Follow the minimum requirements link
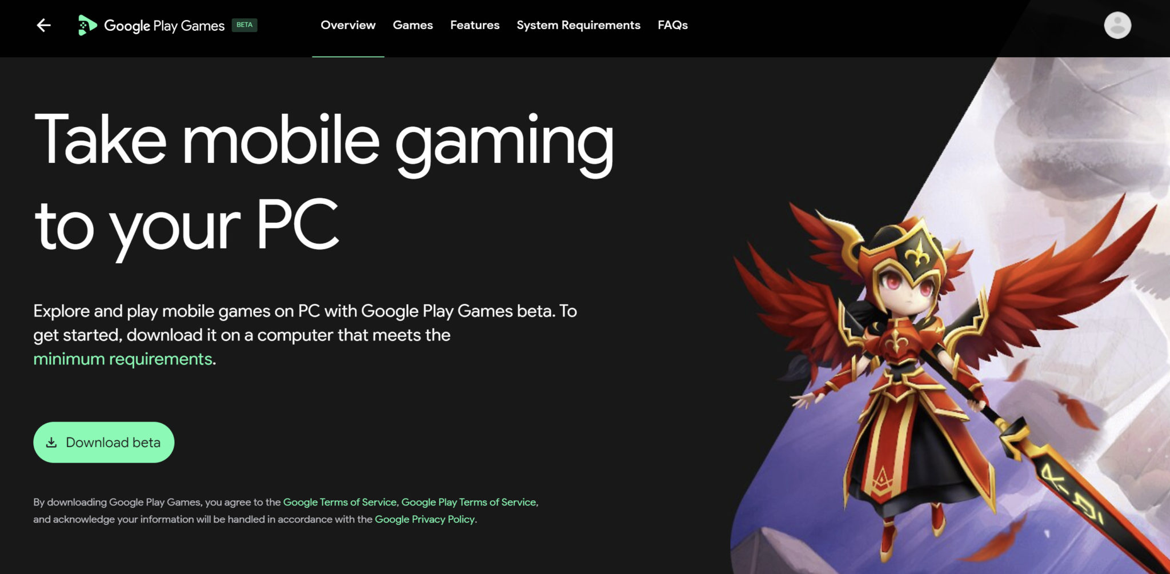The image size is (1170, 574). click(123, 359)
